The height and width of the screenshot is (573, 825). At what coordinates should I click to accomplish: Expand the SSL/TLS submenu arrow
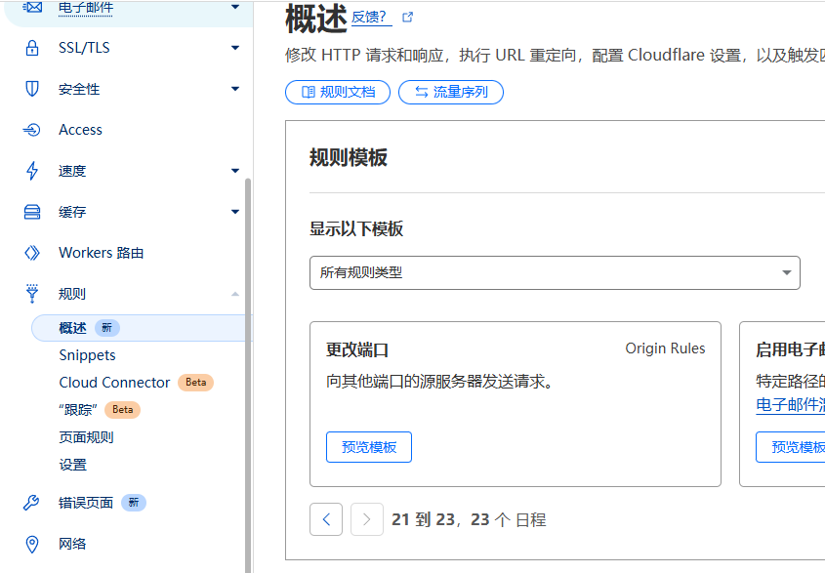[235, 48]
